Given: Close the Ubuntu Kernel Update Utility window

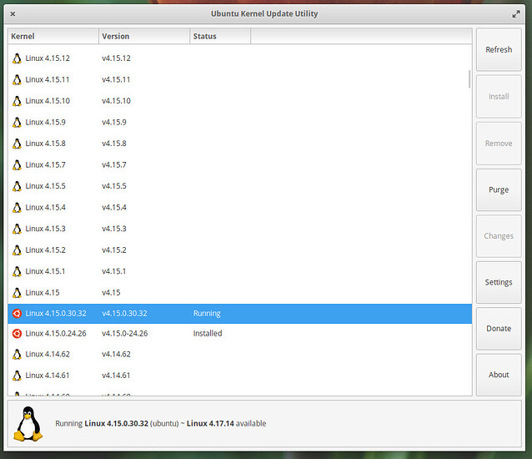Looking at the screenshot, I should pyautogui.click(x=13, y=14).
